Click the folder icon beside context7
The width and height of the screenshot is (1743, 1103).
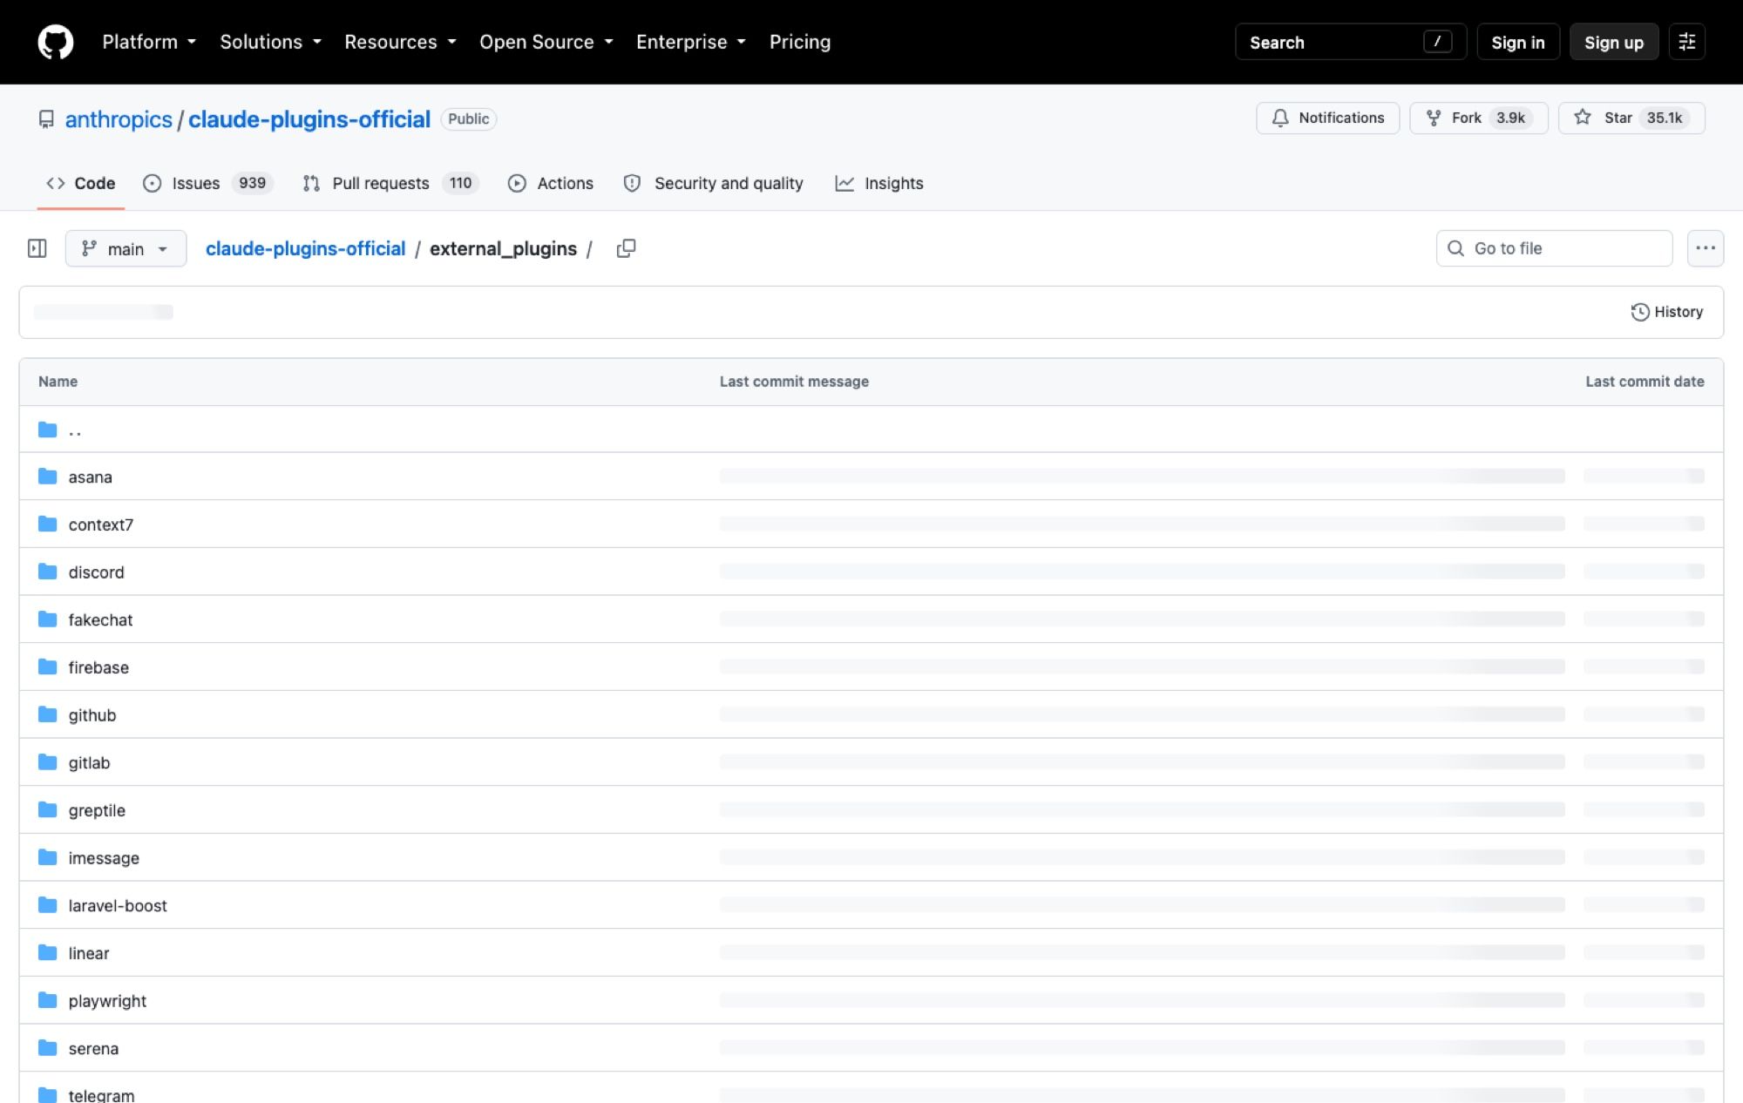pos(48,524)
